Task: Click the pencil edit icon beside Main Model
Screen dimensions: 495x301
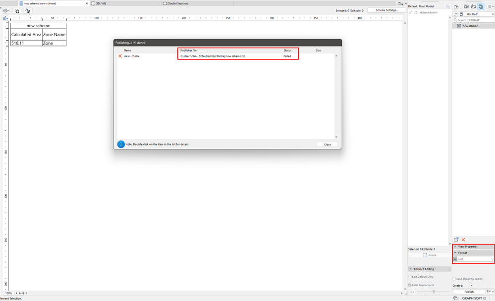Action: [411, 12]
